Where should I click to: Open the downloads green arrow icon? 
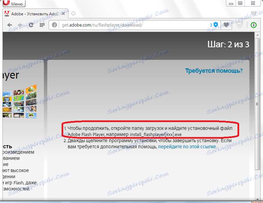click(253, 25)
